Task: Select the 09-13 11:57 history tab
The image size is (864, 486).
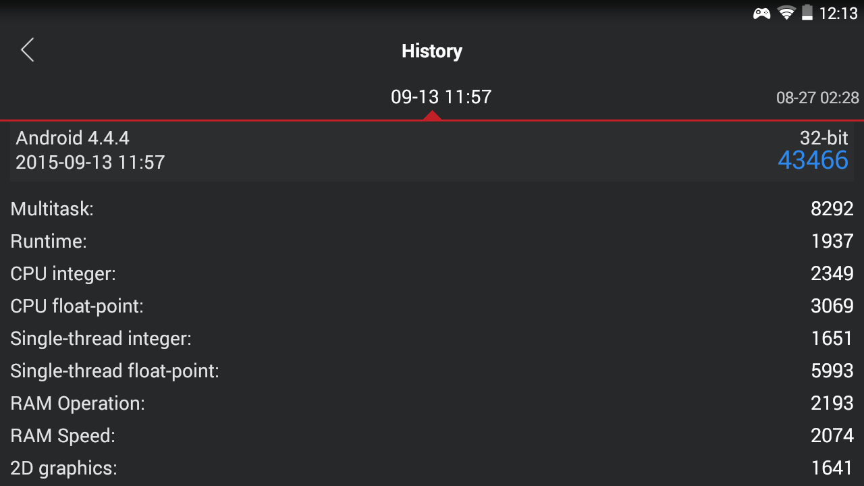Action: coord(441,97)
